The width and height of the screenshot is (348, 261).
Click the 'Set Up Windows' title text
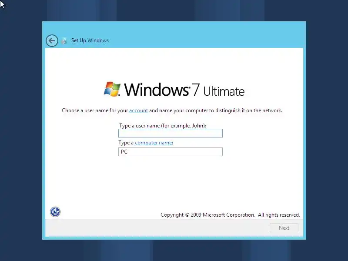(x=90, y=40)
